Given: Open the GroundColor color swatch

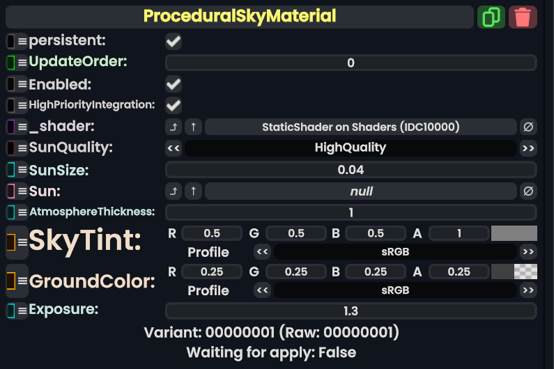Looking at the screenshot, I should [514, 272].
